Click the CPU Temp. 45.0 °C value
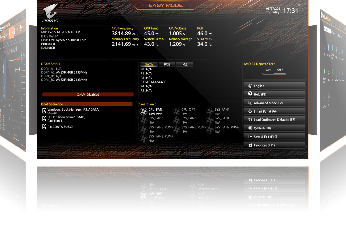The width and height of the screenshot is (346, 226). pyautogui.click(x=151, y=34)
